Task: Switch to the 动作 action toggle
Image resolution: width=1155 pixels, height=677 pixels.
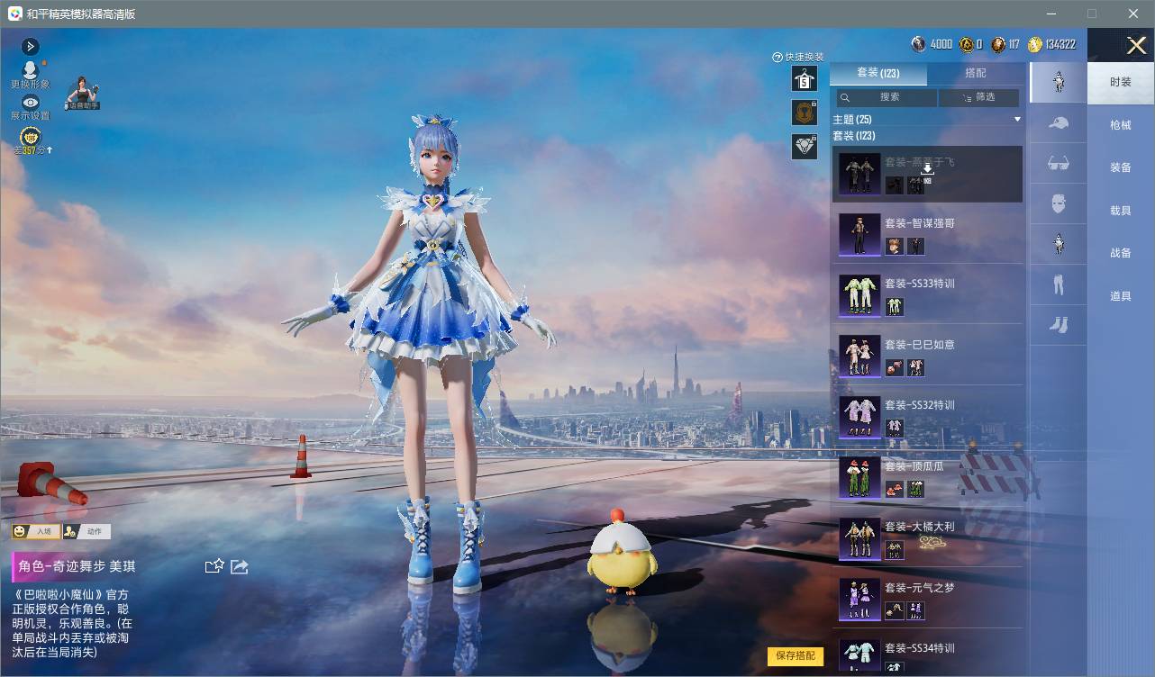Action: (86, 531)
